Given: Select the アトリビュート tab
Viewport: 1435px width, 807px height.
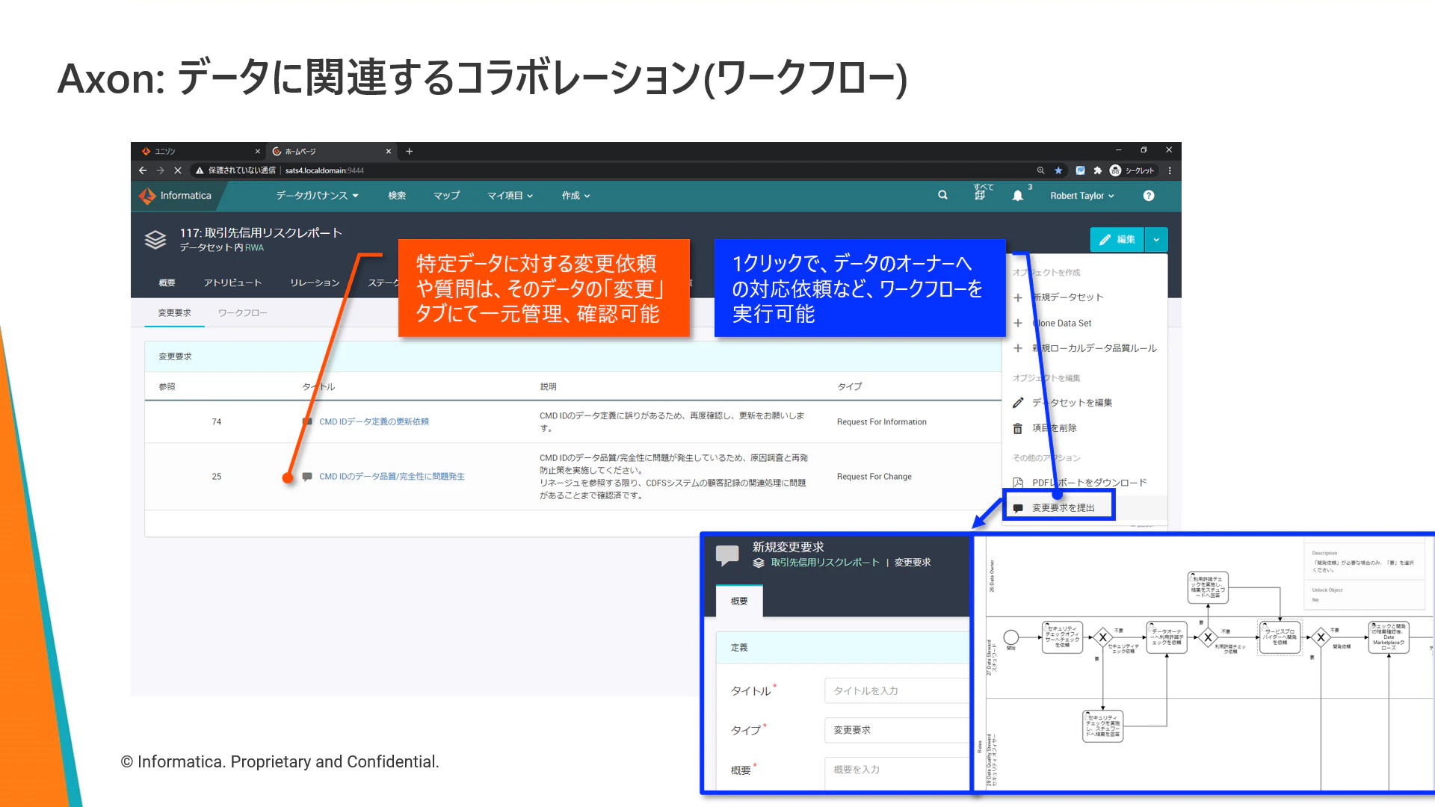Looking at the screenshot, I should tap(232, 283).
